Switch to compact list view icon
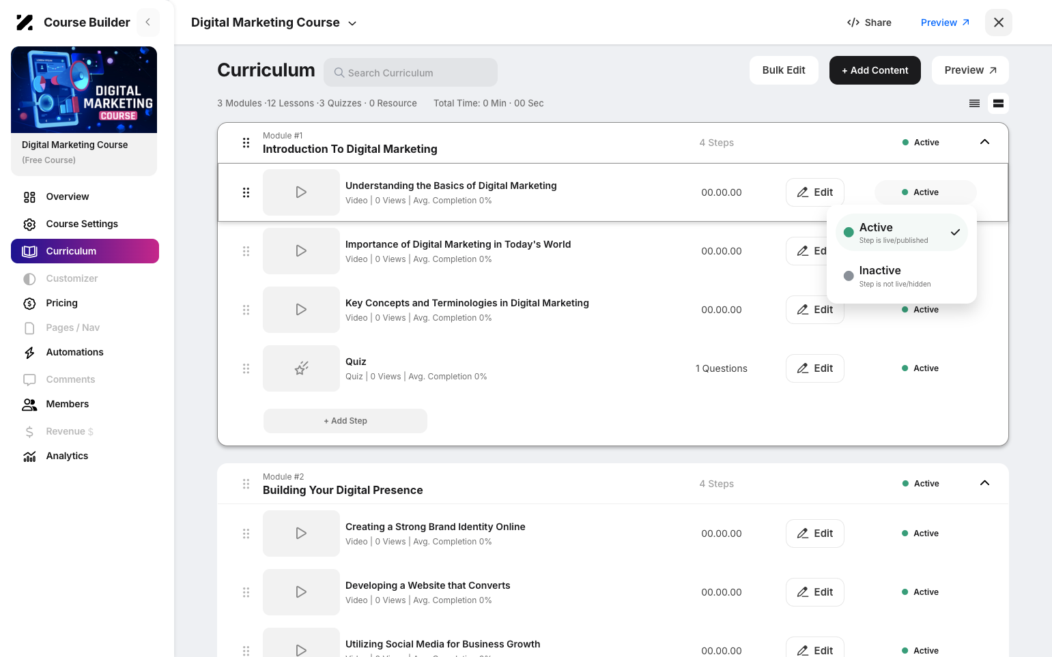 [974, 104]
